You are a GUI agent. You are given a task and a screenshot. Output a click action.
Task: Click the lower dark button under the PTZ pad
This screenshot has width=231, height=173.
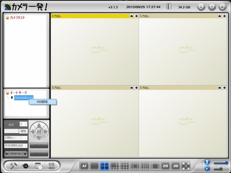click(39, 153)
